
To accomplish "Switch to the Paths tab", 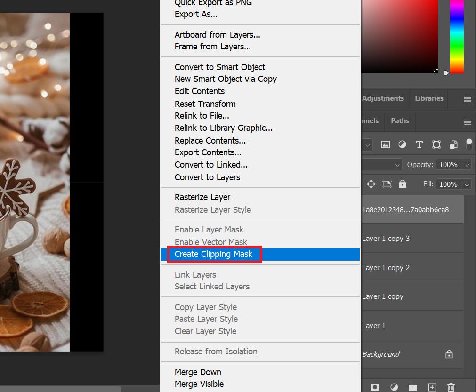I will (400, 121).
